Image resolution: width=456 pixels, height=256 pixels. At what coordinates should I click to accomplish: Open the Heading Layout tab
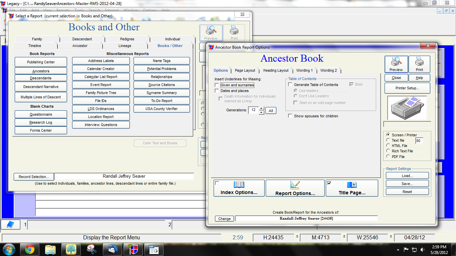(x=276, y=71)
